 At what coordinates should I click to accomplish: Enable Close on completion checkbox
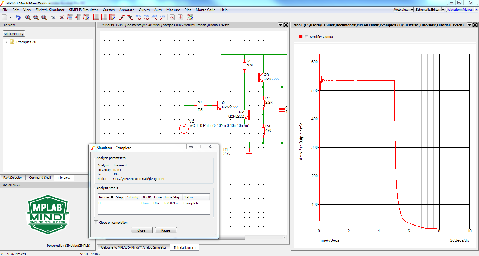96,223
